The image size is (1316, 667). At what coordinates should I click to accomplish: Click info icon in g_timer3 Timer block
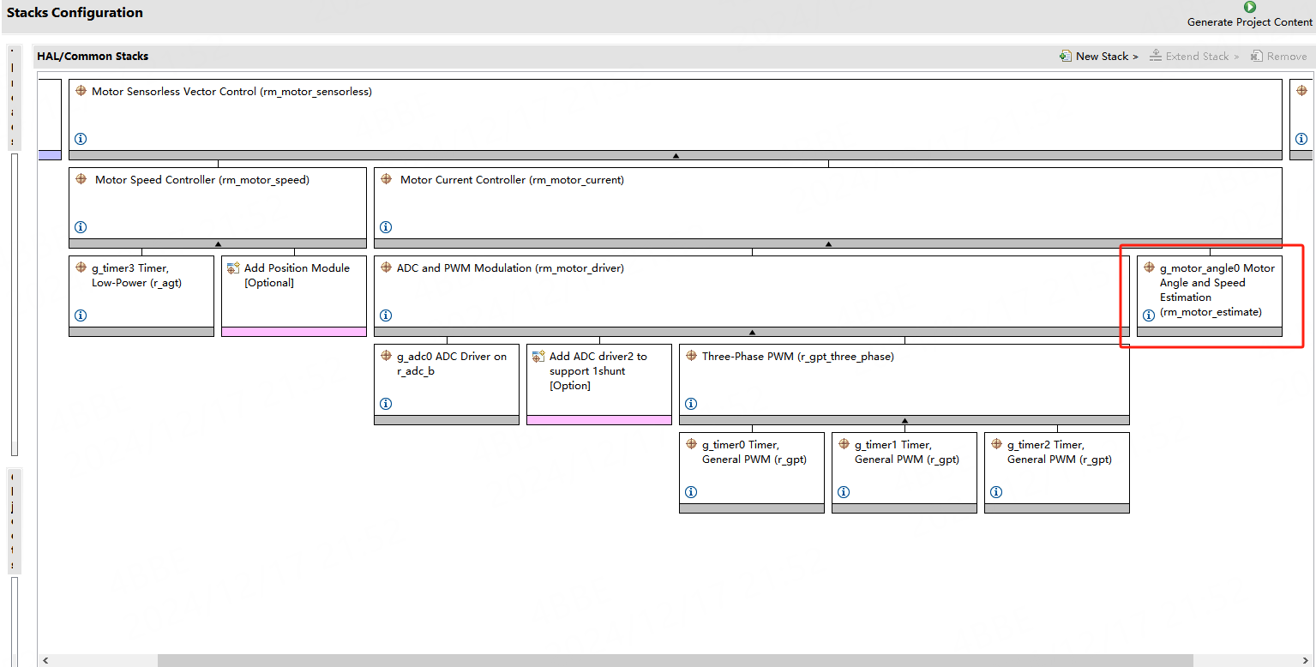[x=81, y=315]
